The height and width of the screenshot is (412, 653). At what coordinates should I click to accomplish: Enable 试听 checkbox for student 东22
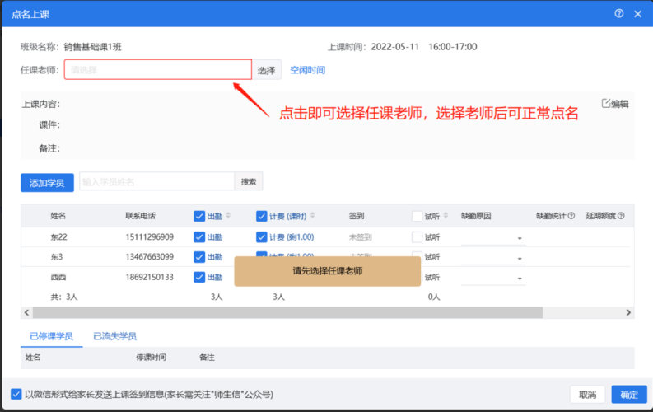[417, 236]
